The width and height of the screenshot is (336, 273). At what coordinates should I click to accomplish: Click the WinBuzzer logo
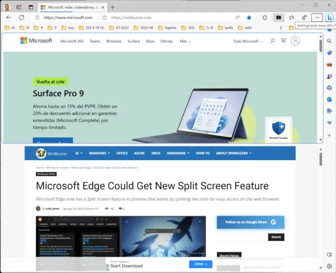(52, 153)
